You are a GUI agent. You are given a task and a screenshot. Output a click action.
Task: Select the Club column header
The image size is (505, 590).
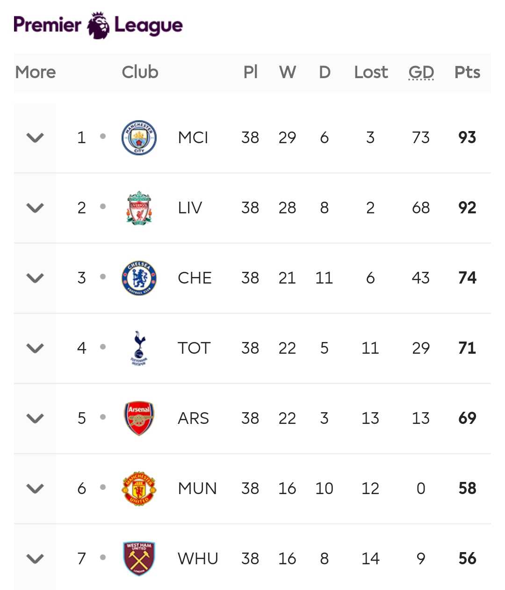140,72
